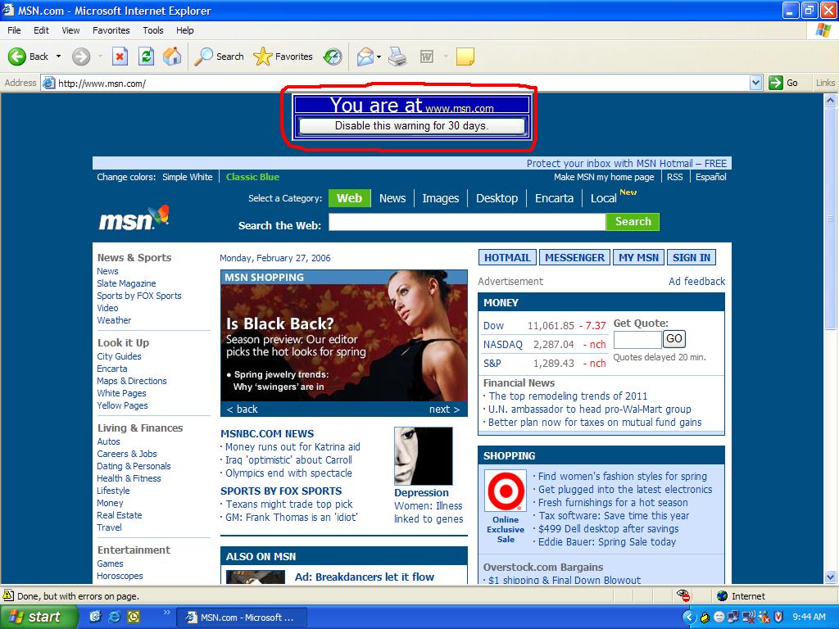Select the News search category
This screenshot has height=629, width=839.
pyautogui.click(x=392, y=197)
